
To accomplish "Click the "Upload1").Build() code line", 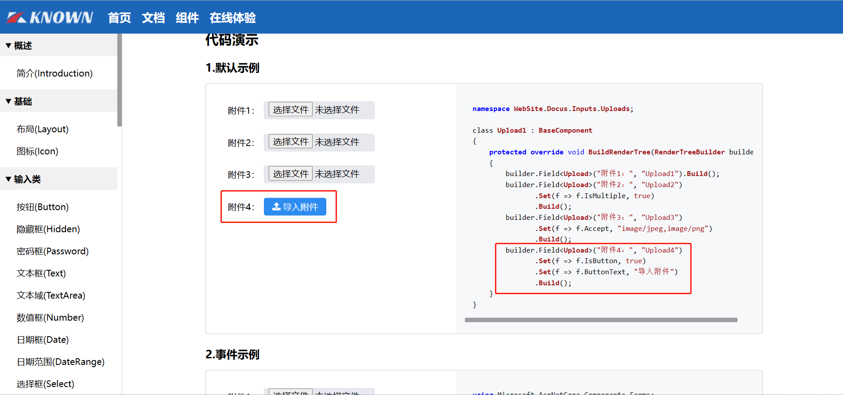I will [x=613, y=174].
